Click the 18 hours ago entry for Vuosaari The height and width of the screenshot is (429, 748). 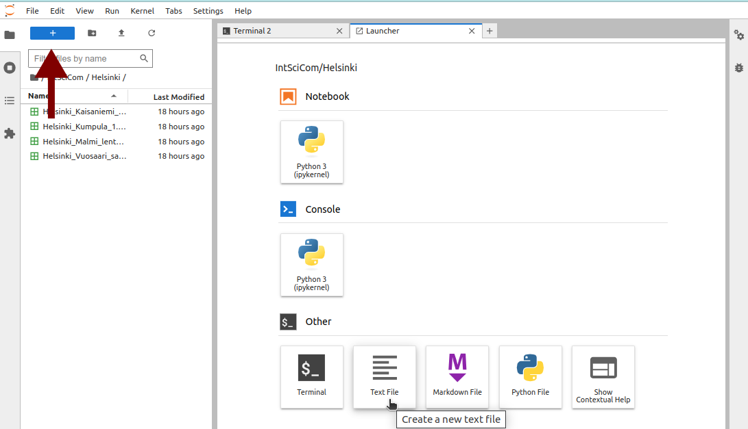pyautogui.click(x=181, y=156)
